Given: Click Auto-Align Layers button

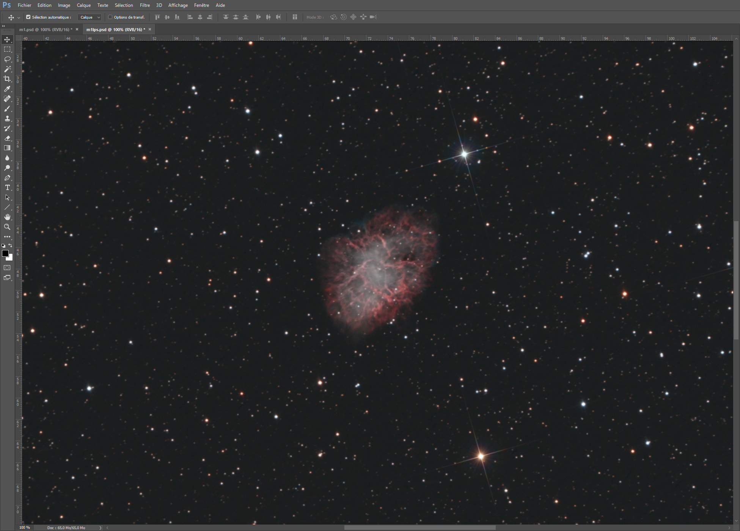Looking at the screenshot, I should (x=295, y=17).
